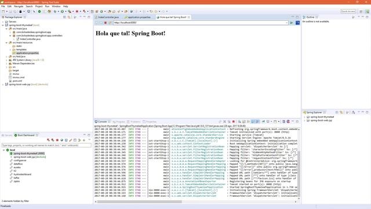Select IndexController.java in Package Explorer
The image size is (371, 209).
pos(30,39)
